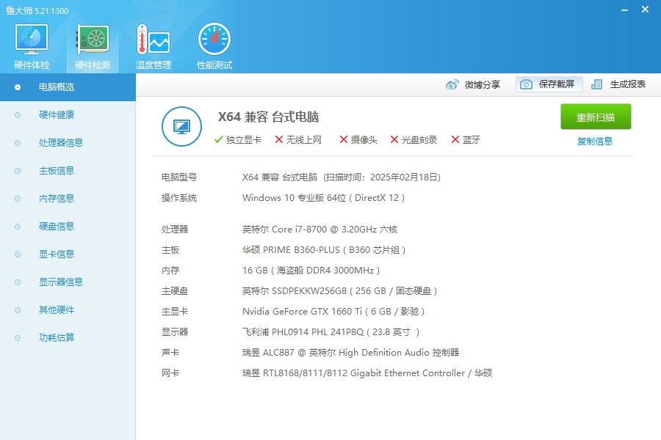Click the report icon beside 生成报表
Image resolution: width=661 pixels, height=440 pixels.
tap(596, 84)
